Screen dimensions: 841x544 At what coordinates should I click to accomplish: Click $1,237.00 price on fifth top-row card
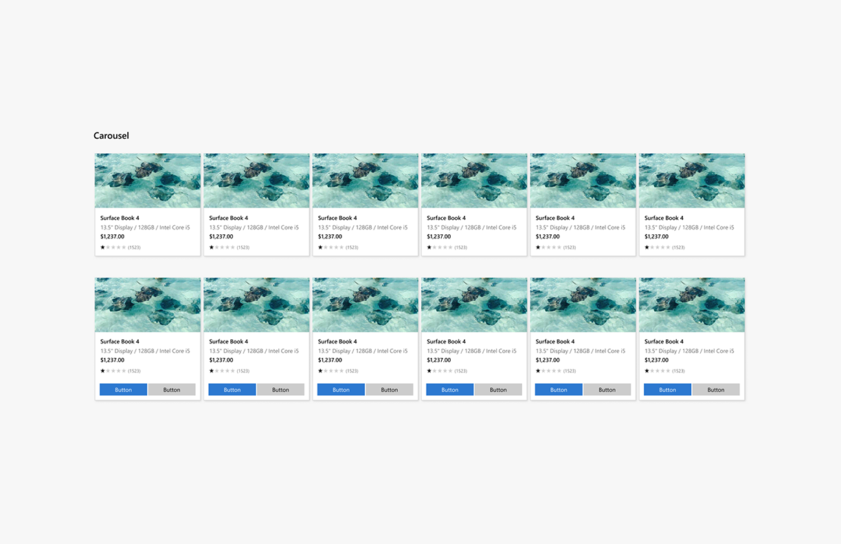pyautogui.click(x=548, y=236)
